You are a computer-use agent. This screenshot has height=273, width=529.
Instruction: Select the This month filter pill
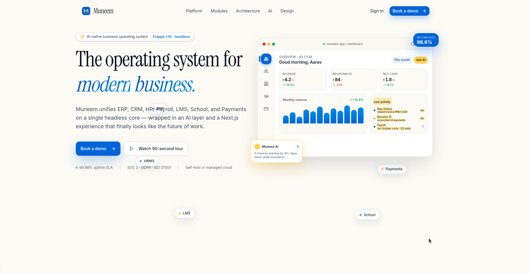[x=402, y=60]
